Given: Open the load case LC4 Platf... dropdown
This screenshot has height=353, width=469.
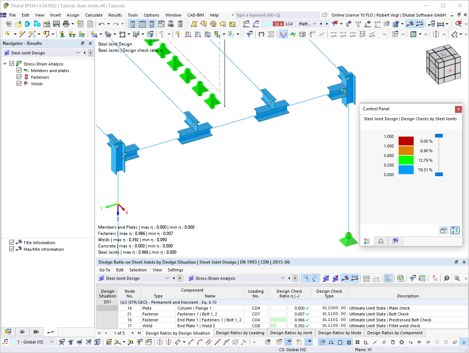Looking at the screenshot, I should point(314,24).
